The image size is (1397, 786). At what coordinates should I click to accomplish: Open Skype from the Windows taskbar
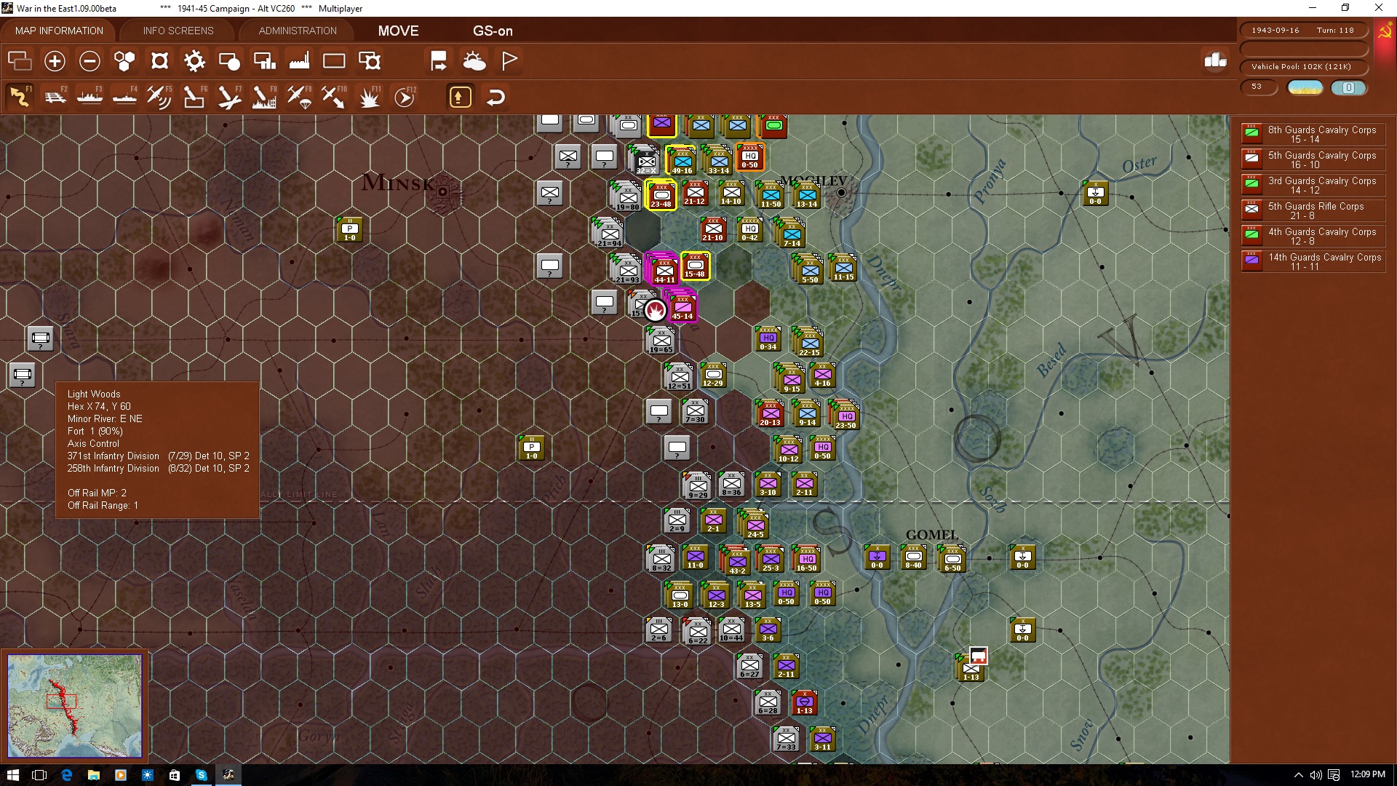coord(202,775)
